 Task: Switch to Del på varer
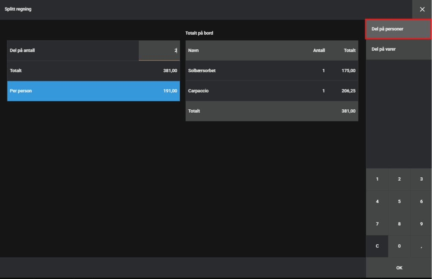tap(398, 49)
